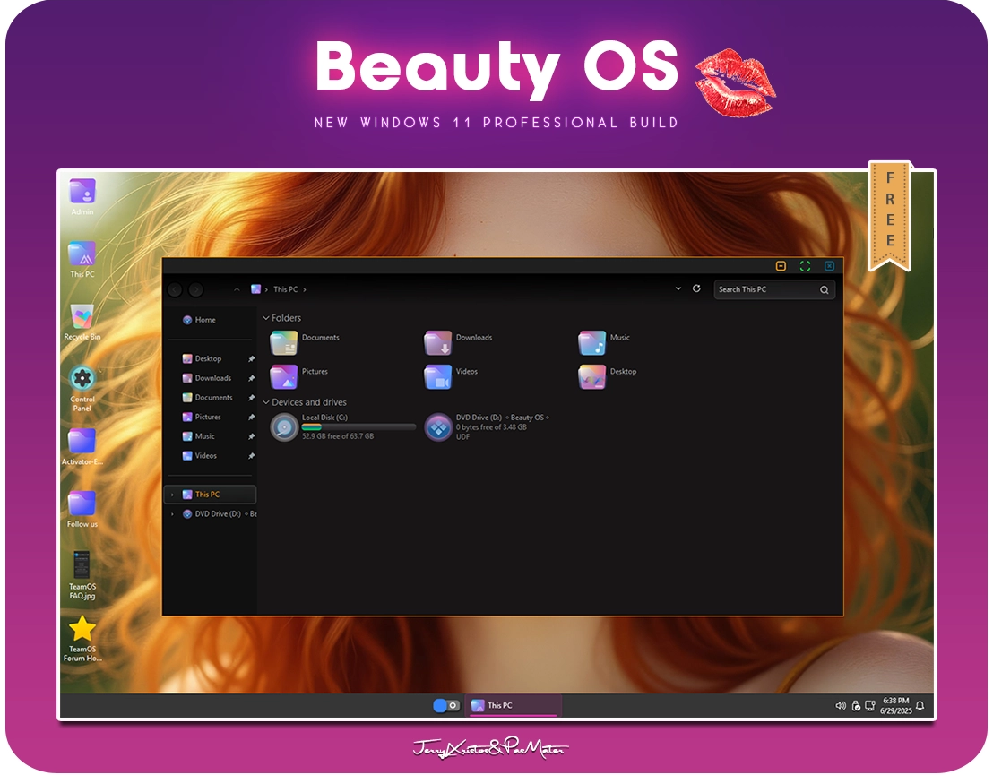Select the DVD Drive (D:) Beauty OS disc
993x775 pixels.
coord(487,427)
